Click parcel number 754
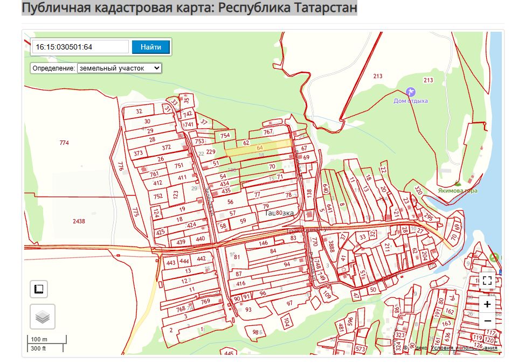The height and width of the screenshot is (364, 518). pyautogui.click(x=225, y=135)
